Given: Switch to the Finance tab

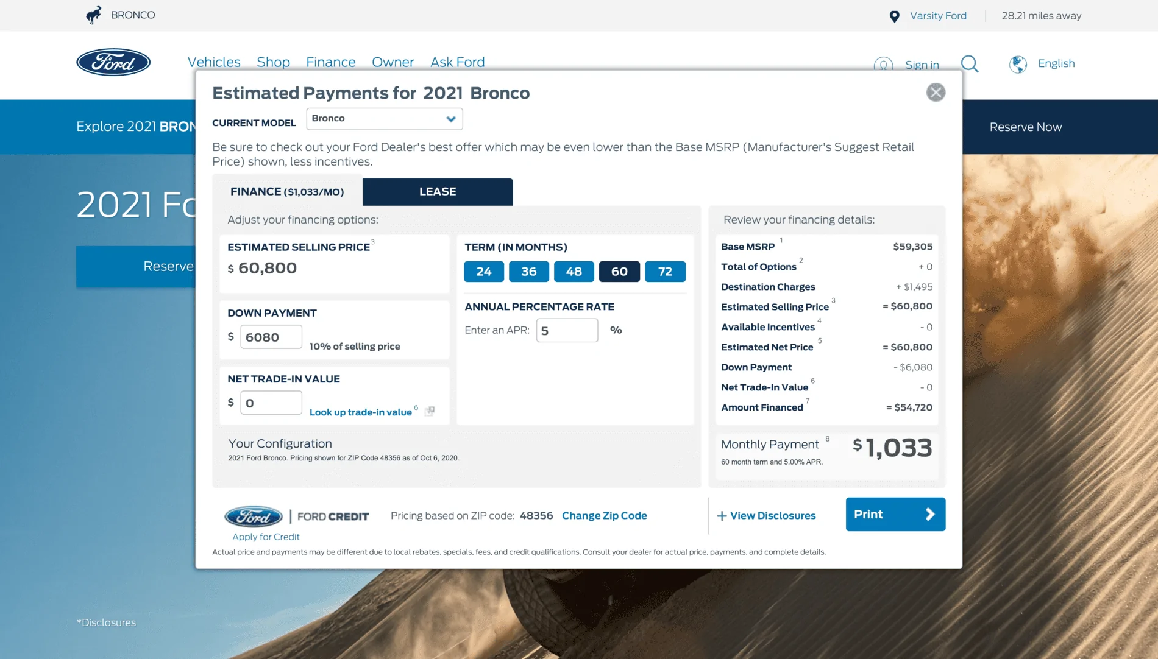Looking at the screenshot, I should (x=287, y=192).
